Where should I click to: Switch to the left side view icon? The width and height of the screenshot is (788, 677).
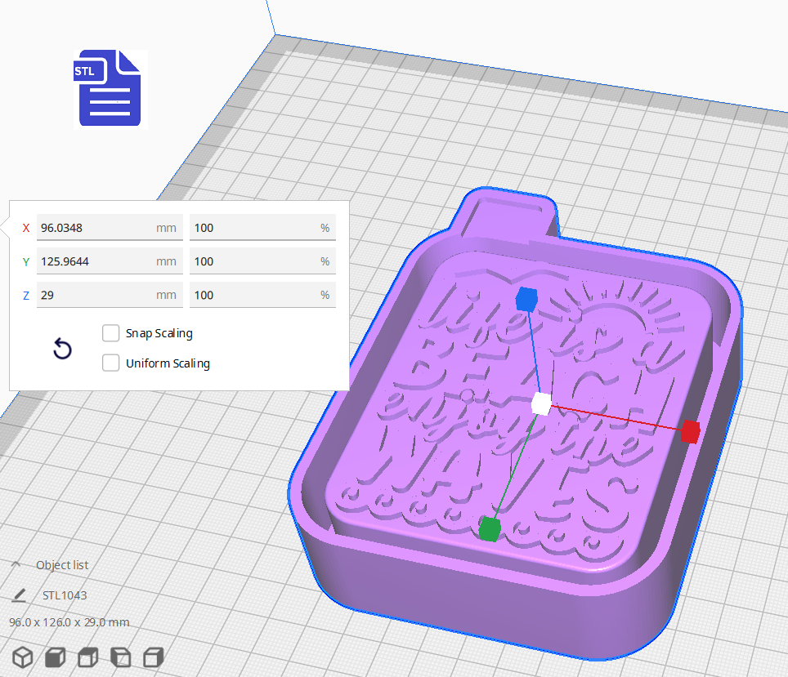(120, 657)
